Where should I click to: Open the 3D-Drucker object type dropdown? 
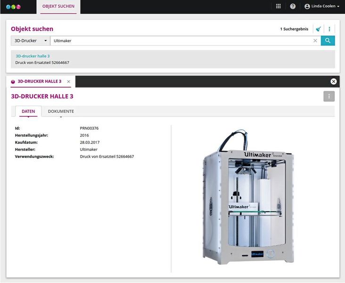click(30, 41)
